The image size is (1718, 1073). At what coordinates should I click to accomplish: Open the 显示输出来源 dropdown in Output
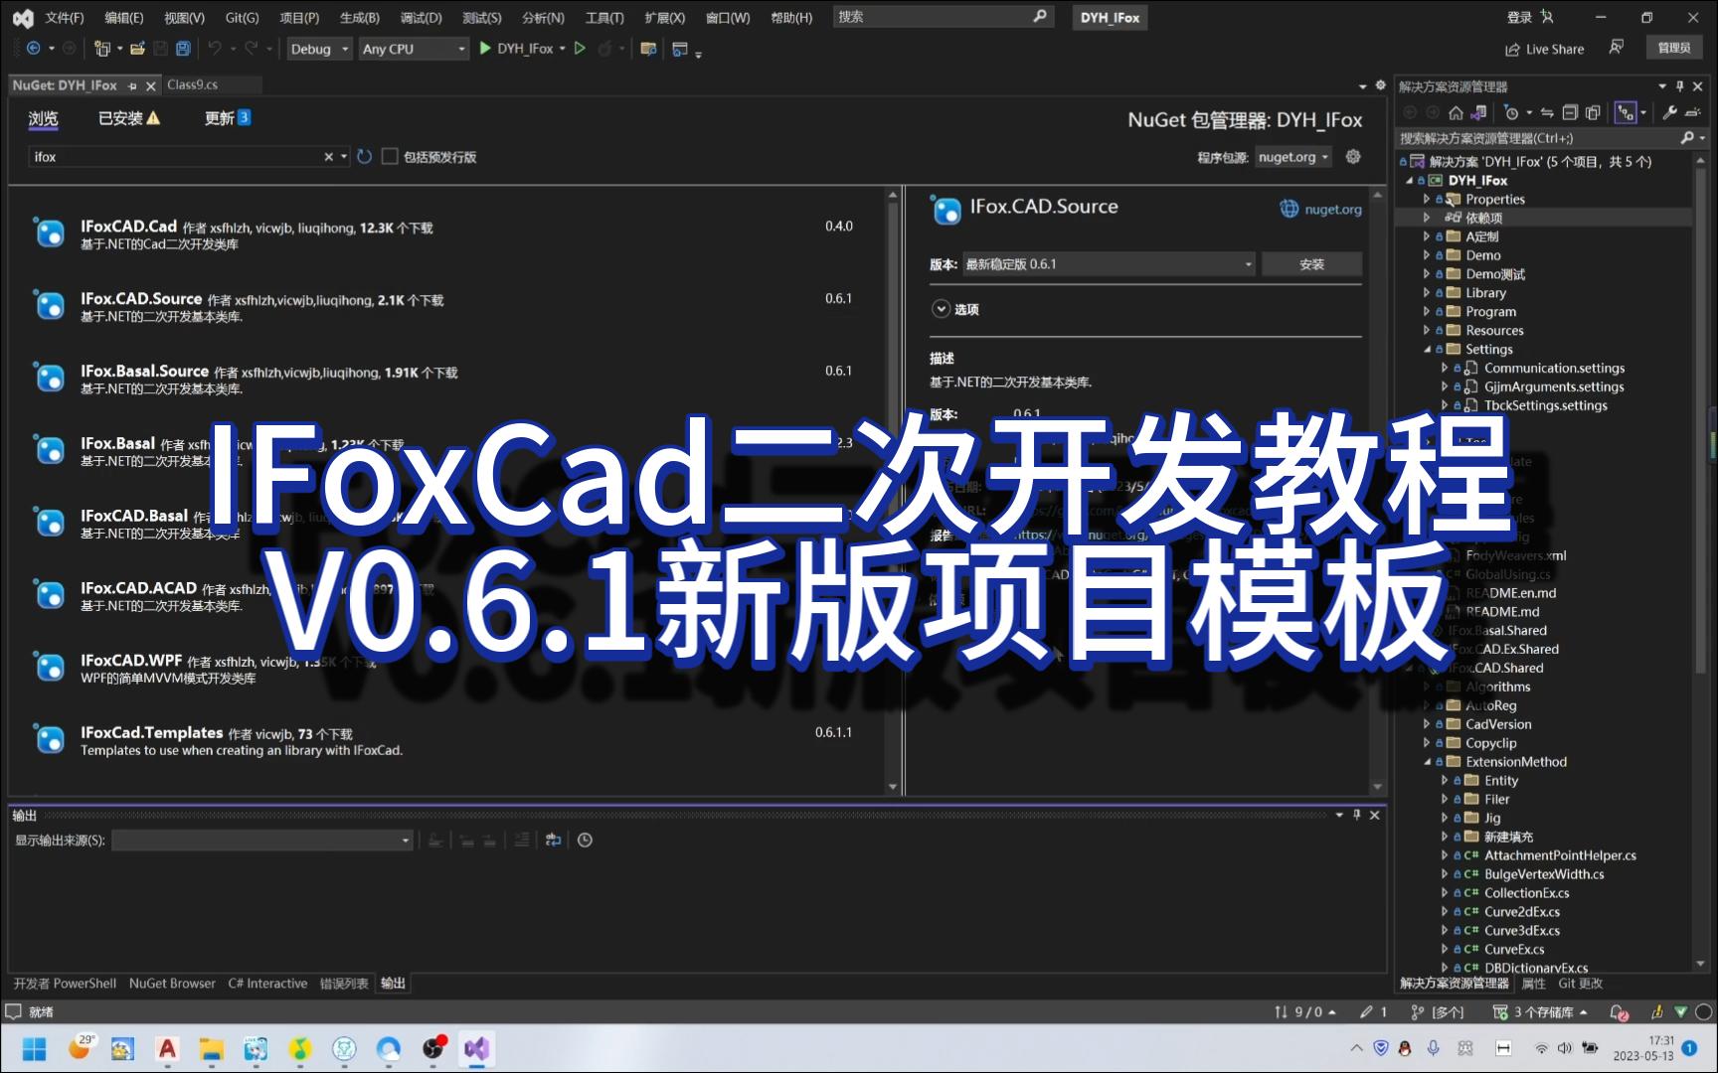262,841
